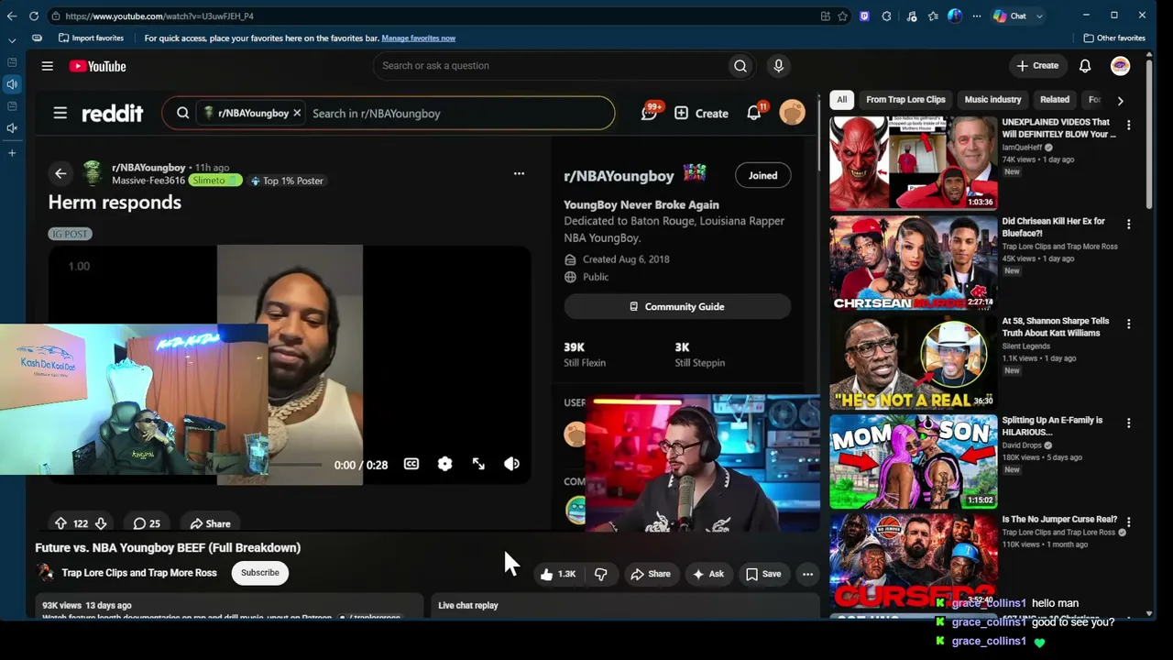The image size is (1173, 660).
Task: Open the Twitch extension icon in toolbar
Action: coord(864,16)
